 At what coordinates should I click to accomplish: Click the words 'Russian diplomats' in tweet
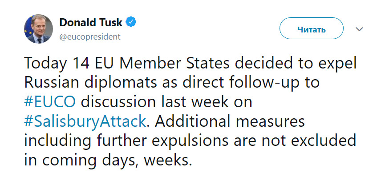point(90,83)
